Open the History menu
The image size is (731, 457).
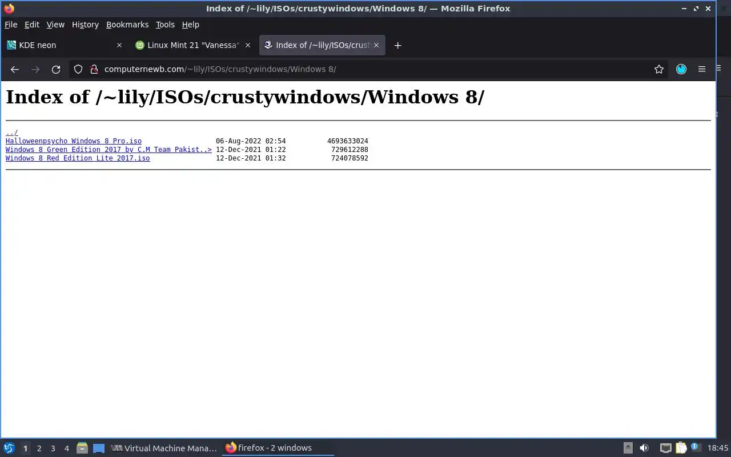pos(85,25)
